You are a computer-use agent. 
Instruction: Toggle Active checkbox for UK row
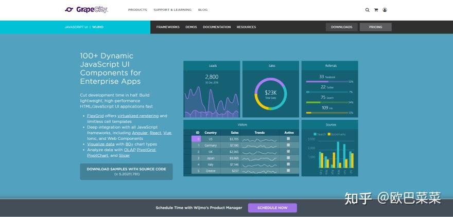coord(288,152)
